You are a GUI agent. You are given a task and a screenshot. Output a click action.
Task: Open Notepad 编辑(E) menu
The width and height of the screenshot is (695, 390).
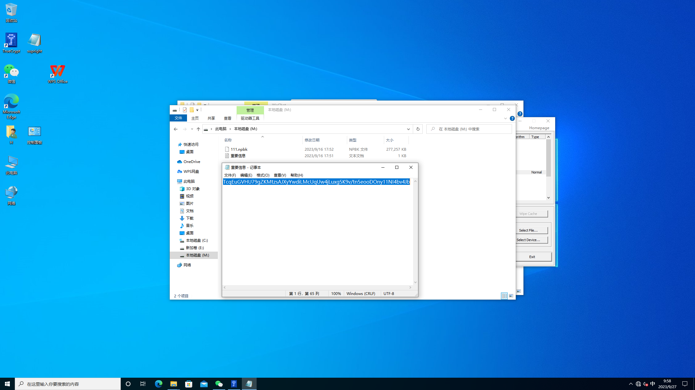click(x=246, y=175)
